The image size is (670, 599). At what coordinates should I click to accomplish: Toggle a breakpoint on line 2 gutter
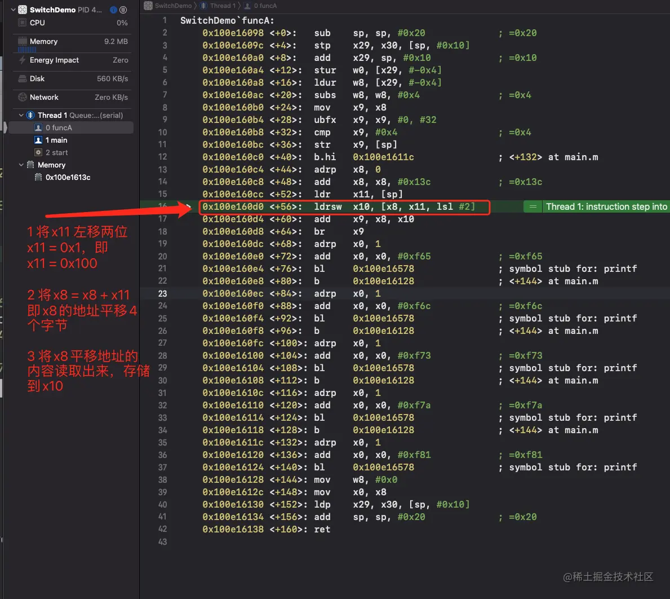(165, 33)
